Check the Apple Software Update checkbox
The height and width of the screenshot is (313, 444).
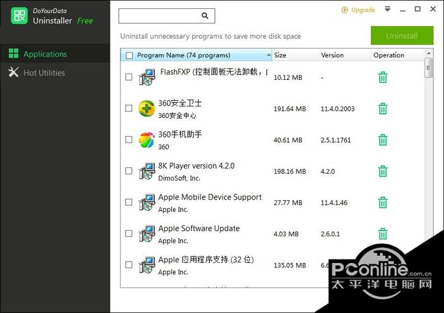coord(129,234)
